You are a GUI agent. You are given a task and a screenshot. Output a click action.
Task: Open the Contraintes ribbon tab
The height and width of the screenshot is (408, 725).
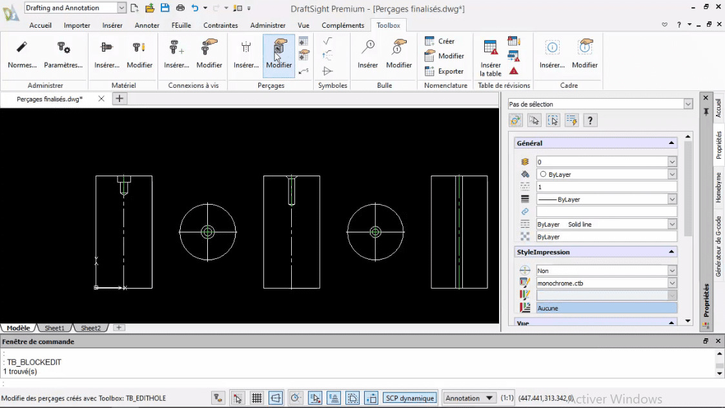coord(221,25)
